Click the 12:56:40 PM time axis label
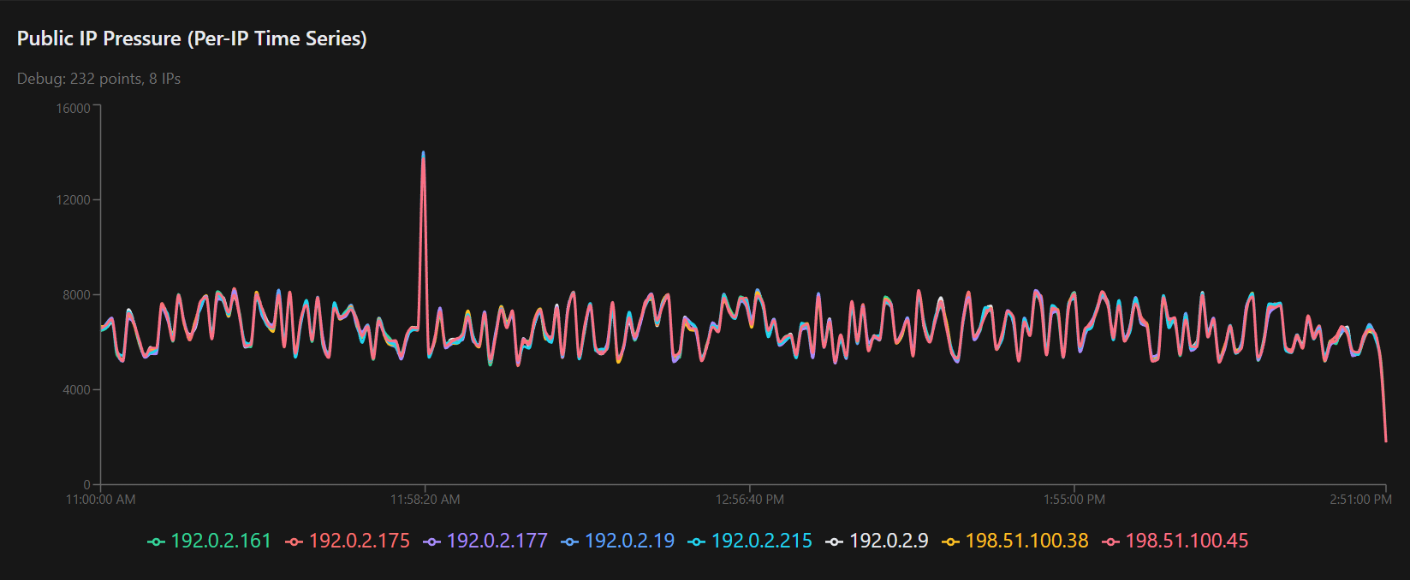1410x580 pixels. coord(750,500)
